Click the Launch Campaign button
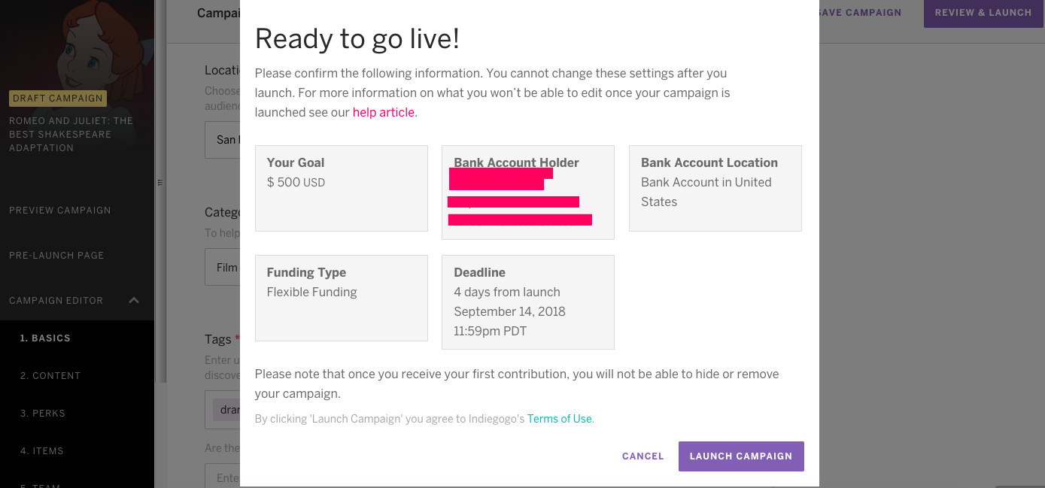Viewport: 1045px width, 488px height. [x=741, y=456]
